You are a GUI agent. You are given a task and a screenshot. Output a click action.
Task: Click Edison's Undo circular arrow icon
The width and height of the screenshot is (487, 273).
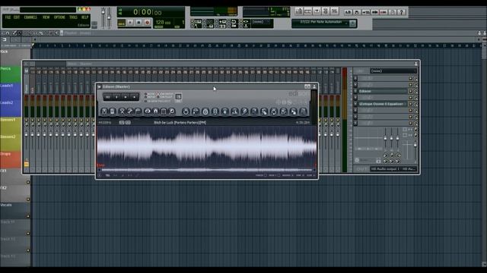click(x=186, y=111)
